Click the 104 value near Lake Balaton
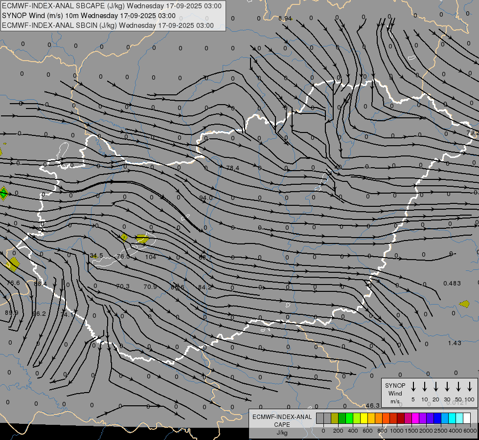Screen dimensions: 479x440 pos(151,257)
